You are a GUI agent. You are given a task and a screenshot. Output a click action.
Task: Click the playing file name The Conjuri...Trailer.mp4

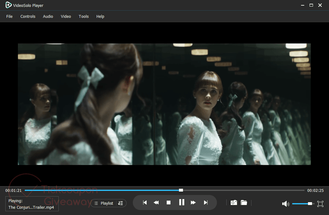[31, 207]
